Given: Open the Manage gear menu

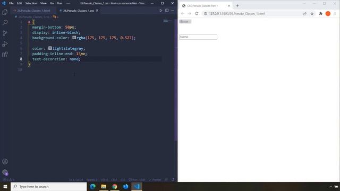Looking at the screenshot, I should click(x=5, y=172).
